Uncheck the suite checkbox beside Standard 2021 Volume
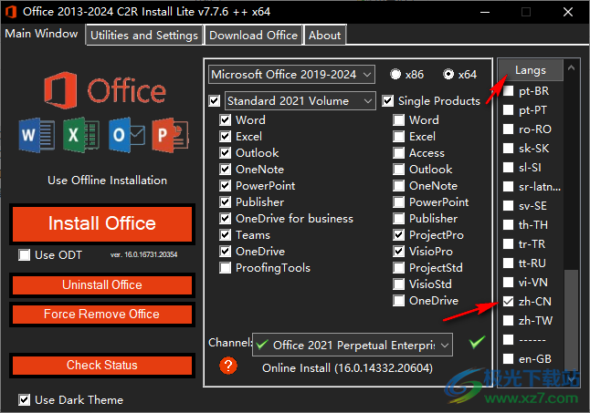This screenshot has height=413, width=590. point(215,101)
